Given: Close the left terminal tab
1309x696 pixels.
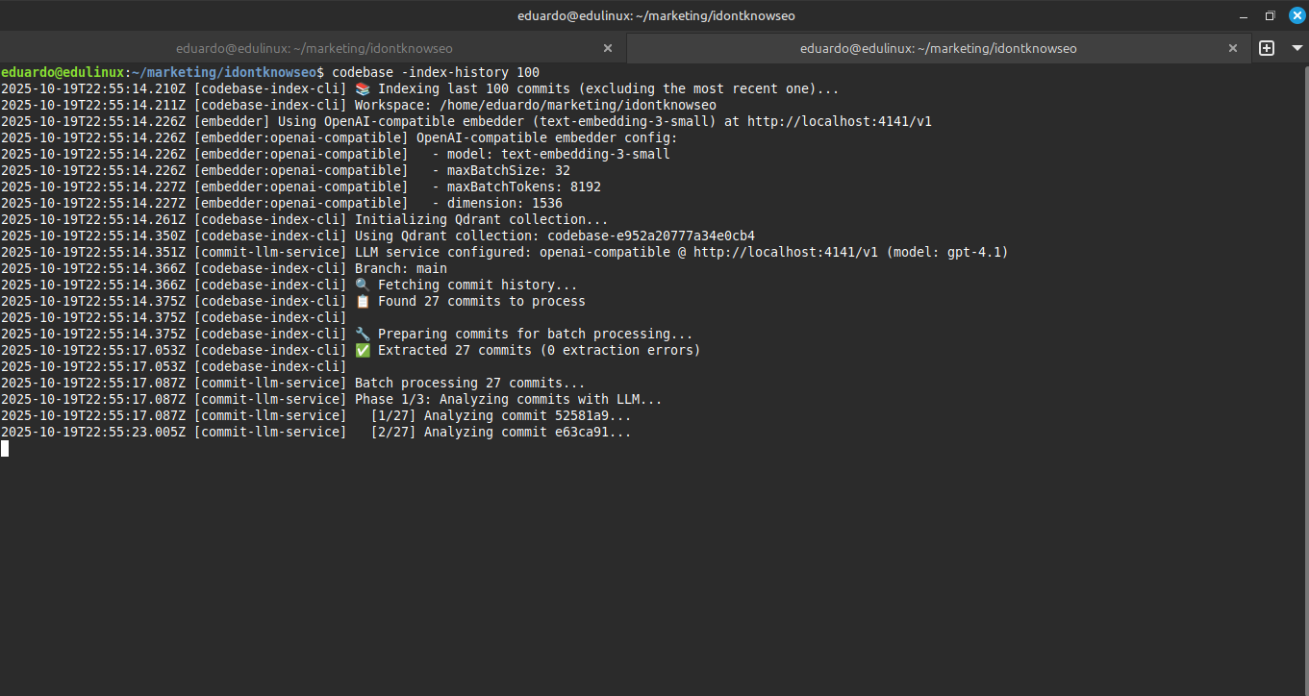Looking at the screenshot, I should 607,48.
